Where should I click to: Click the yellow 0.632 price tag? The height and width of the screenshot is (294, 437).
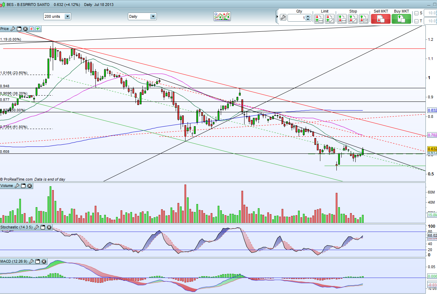tap(432, 149)
